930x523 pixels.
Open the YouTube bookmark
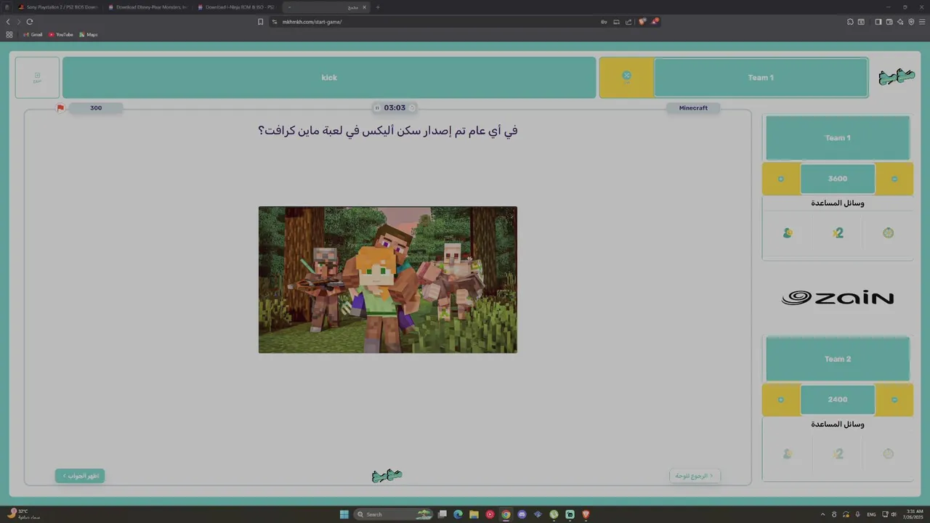pos(61,34)
